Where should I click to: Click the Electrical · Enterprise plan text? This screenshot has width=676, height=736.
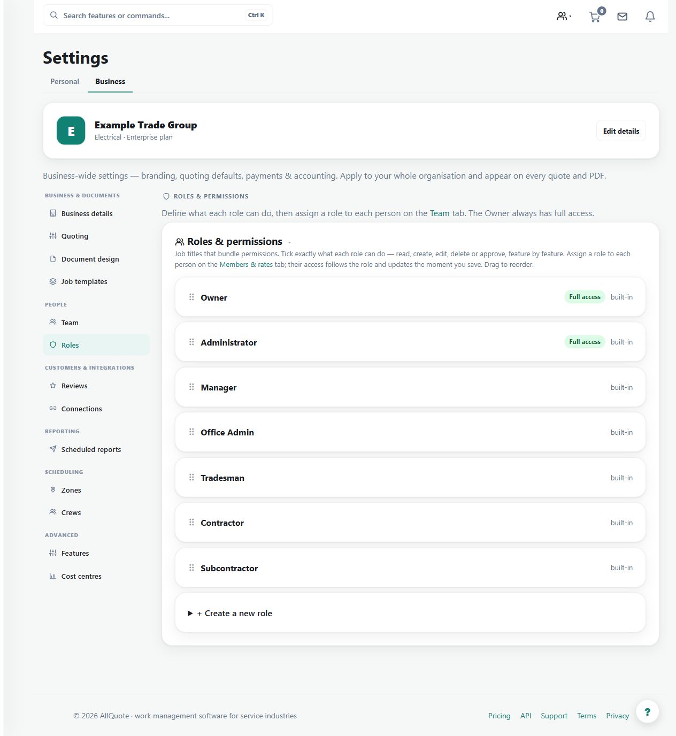(134, 137)
